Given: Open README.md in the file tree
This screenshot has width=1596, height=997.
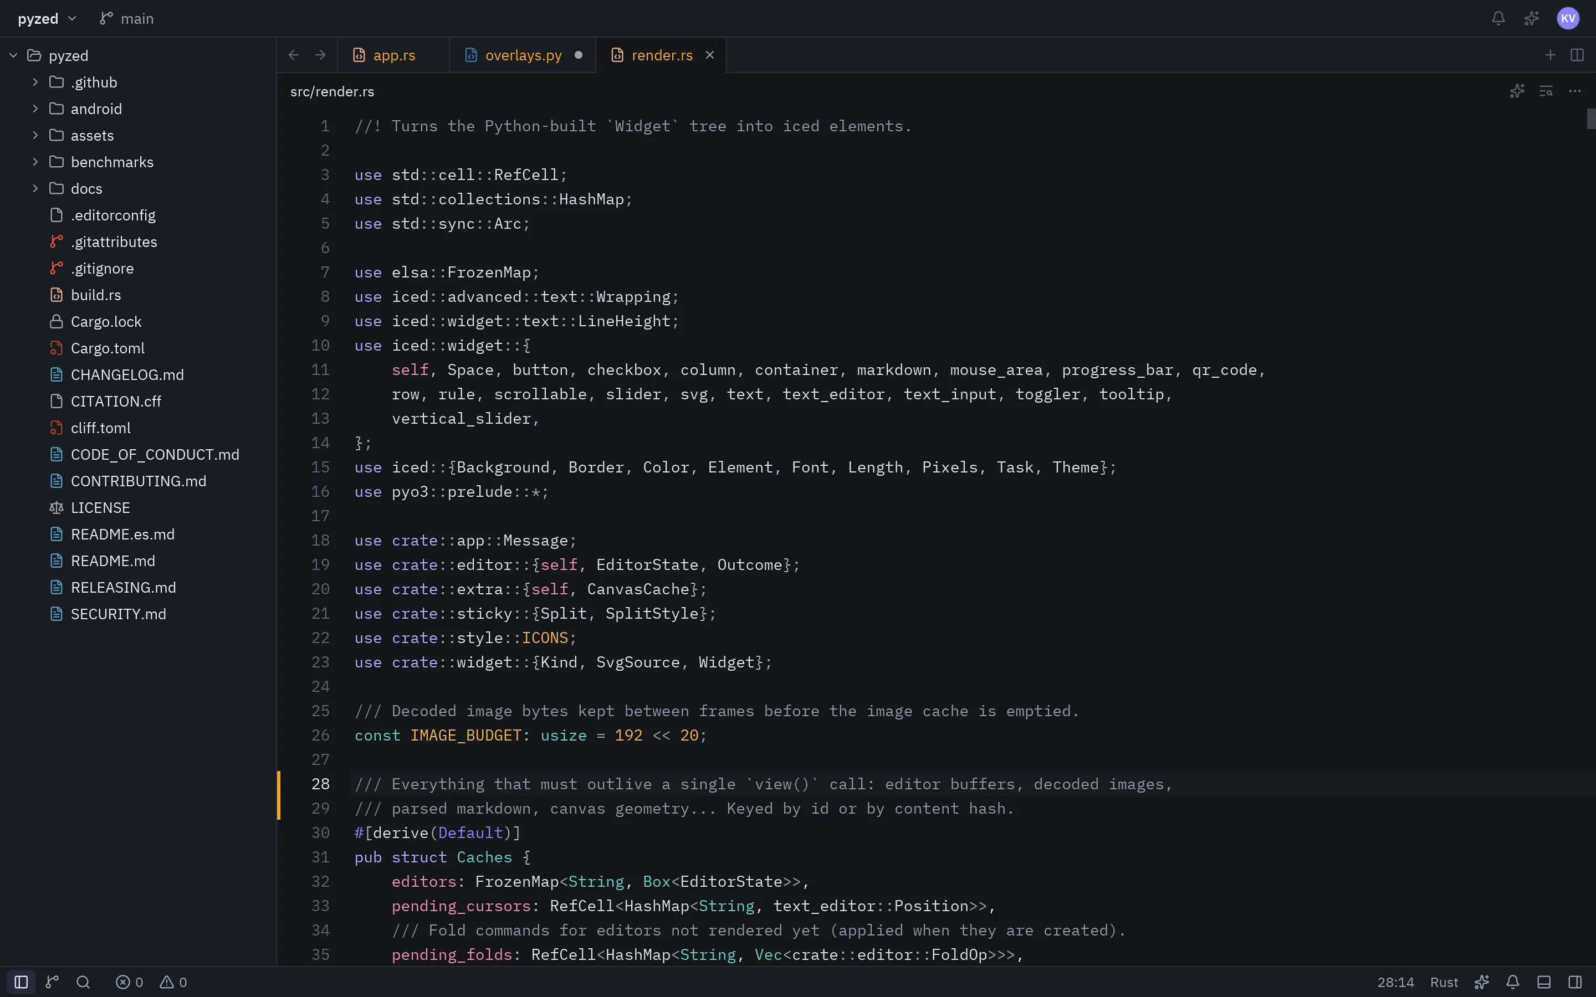Looking at the screenshot, I should [139, 561].
